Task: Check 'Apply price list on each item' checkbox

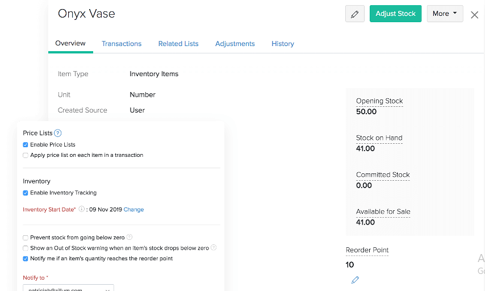Action: (26, 155)
